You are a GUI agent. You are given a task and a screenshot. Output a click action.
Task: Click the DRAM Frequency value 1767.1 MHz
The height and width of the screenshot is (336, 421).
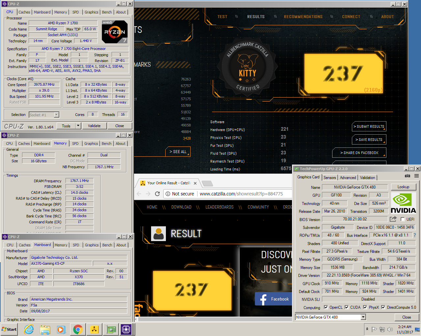tap(79, 181)
